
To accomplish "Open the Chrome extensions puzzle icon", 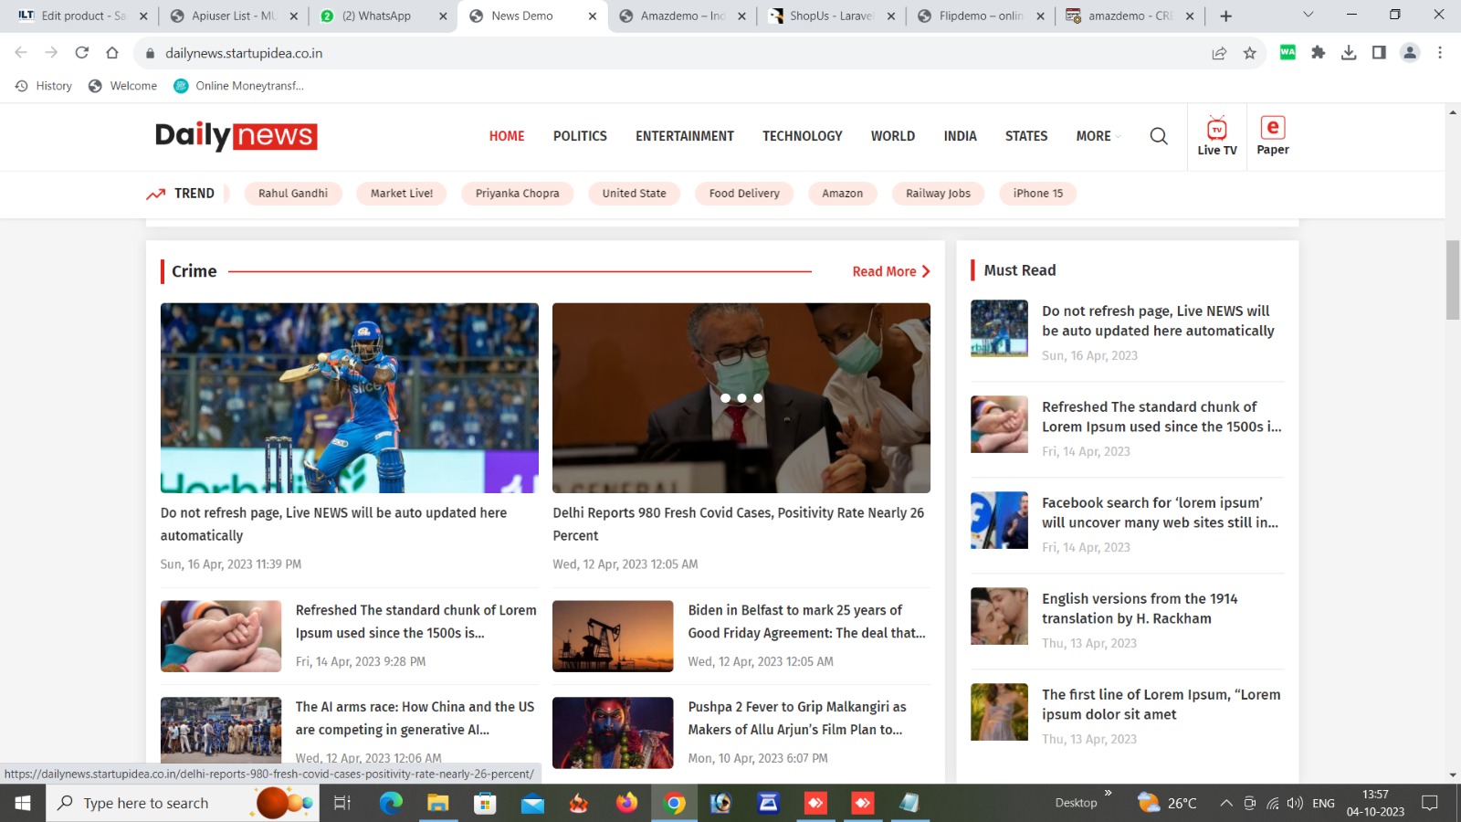I will pos(1318,53).
